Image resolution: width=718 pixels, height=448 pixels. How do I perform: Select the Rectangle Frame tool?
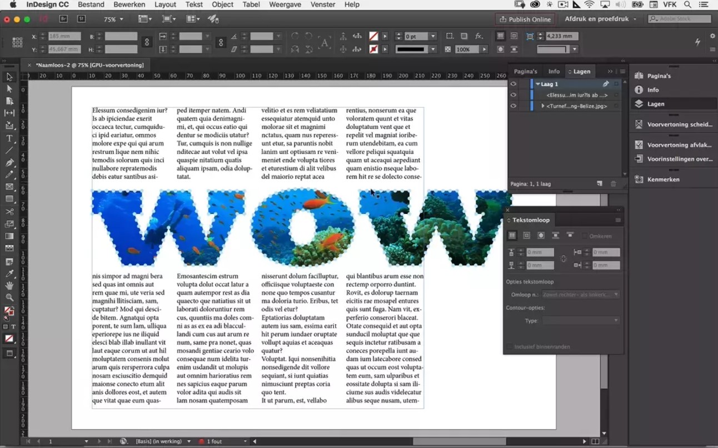[9, 187]
